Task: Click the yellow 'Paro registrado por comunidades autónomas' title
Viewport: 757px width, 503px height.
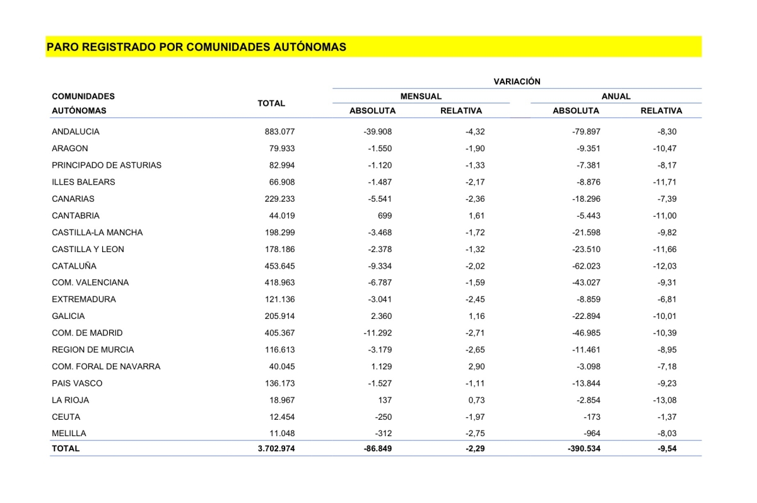Action: (x=197, y=47)
